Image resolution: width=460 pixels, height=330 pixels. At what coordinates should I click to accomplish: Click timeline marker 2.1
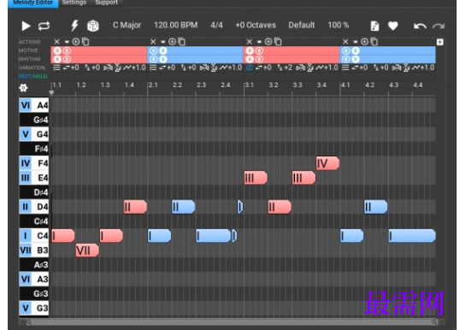[153, 85]
